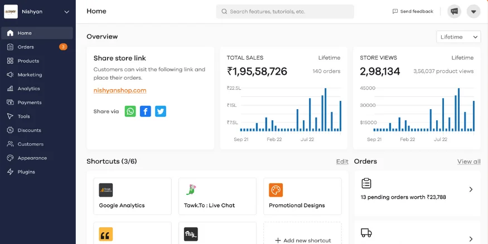Expand the Nishyan store switcher chevron

tap(66, 12)
